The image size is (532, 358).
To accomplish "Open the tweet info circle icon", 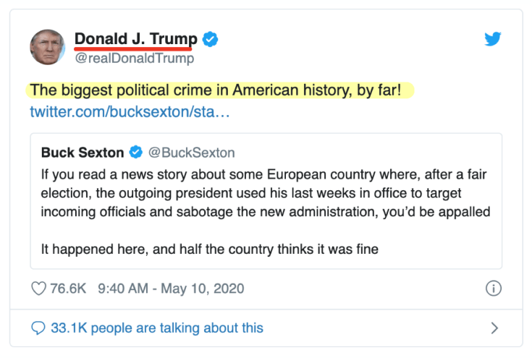I will (494, 289).
